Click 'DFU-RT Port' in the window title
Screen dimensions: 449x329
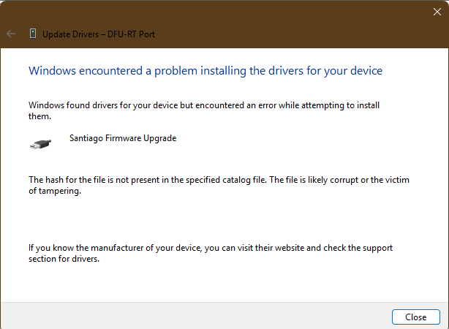click(131, 34)
